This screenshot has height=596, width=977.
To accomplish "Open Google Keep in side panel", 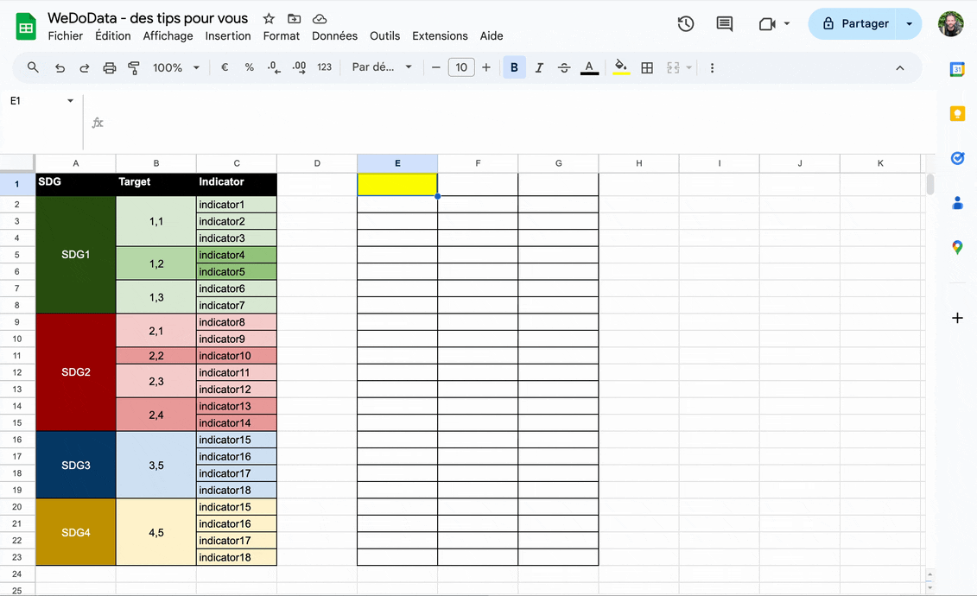I will [x=957, y=114].
